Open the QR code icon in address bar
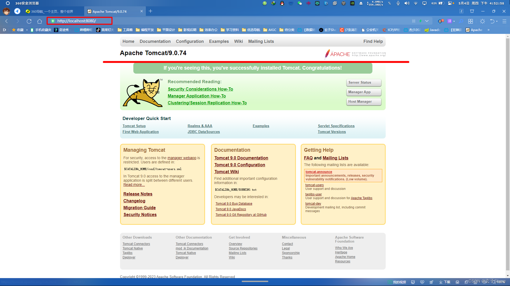This screenshot has height=286, width=510. tap(414, 21)
